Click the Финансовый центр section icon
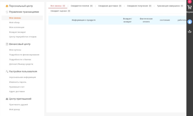 [x=7, y=44]
